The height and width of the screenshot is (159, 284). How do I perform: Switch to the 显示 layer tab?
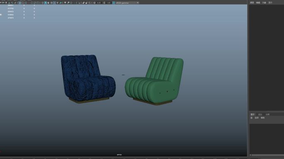tap(252, 114)
